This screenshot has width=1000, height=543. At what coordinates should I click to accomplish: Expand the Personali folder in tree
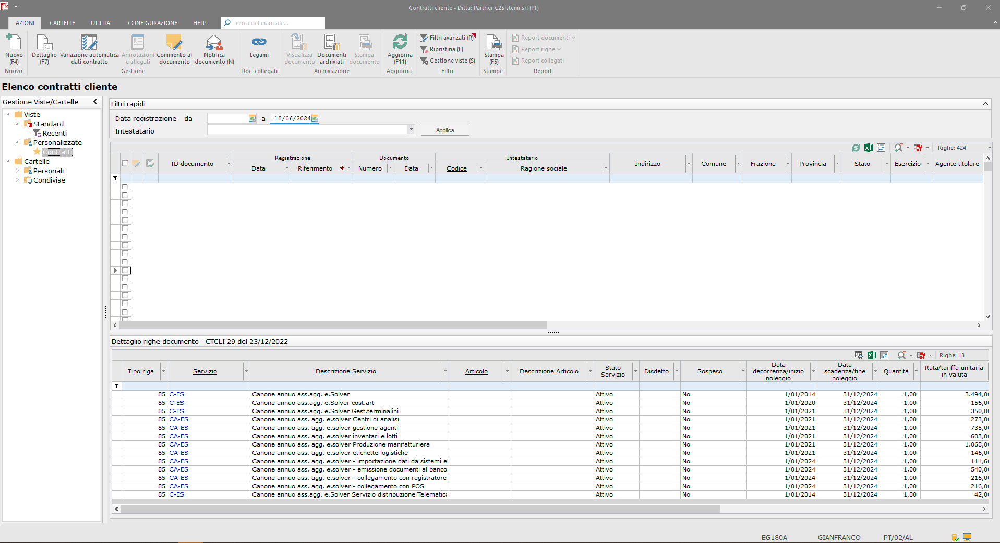tap(17, 171)
